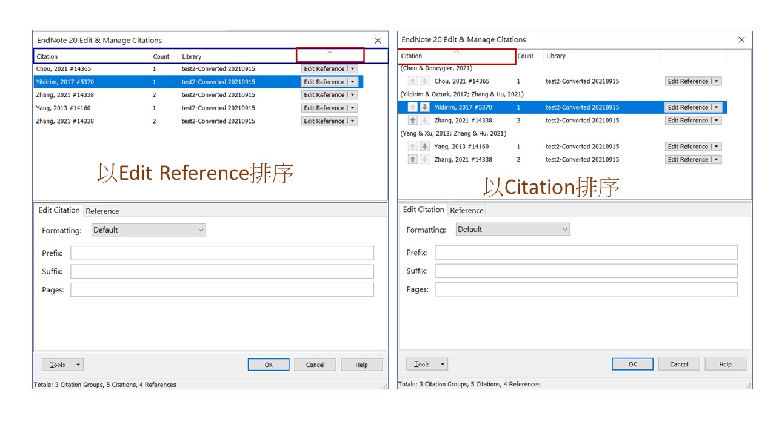Select Edit Citation tab in right window

pyautogui.click(x=423, y=210)
